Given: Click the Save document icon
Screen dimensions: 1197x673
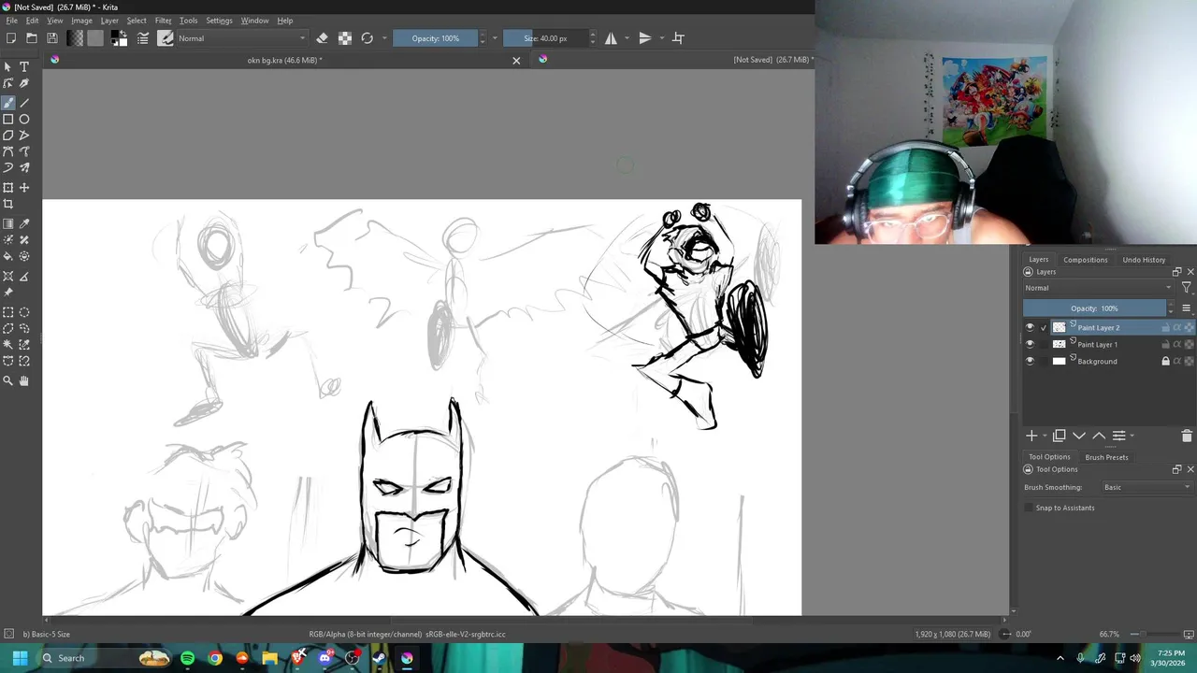Looking at the screenshot, I should (52, 38).
